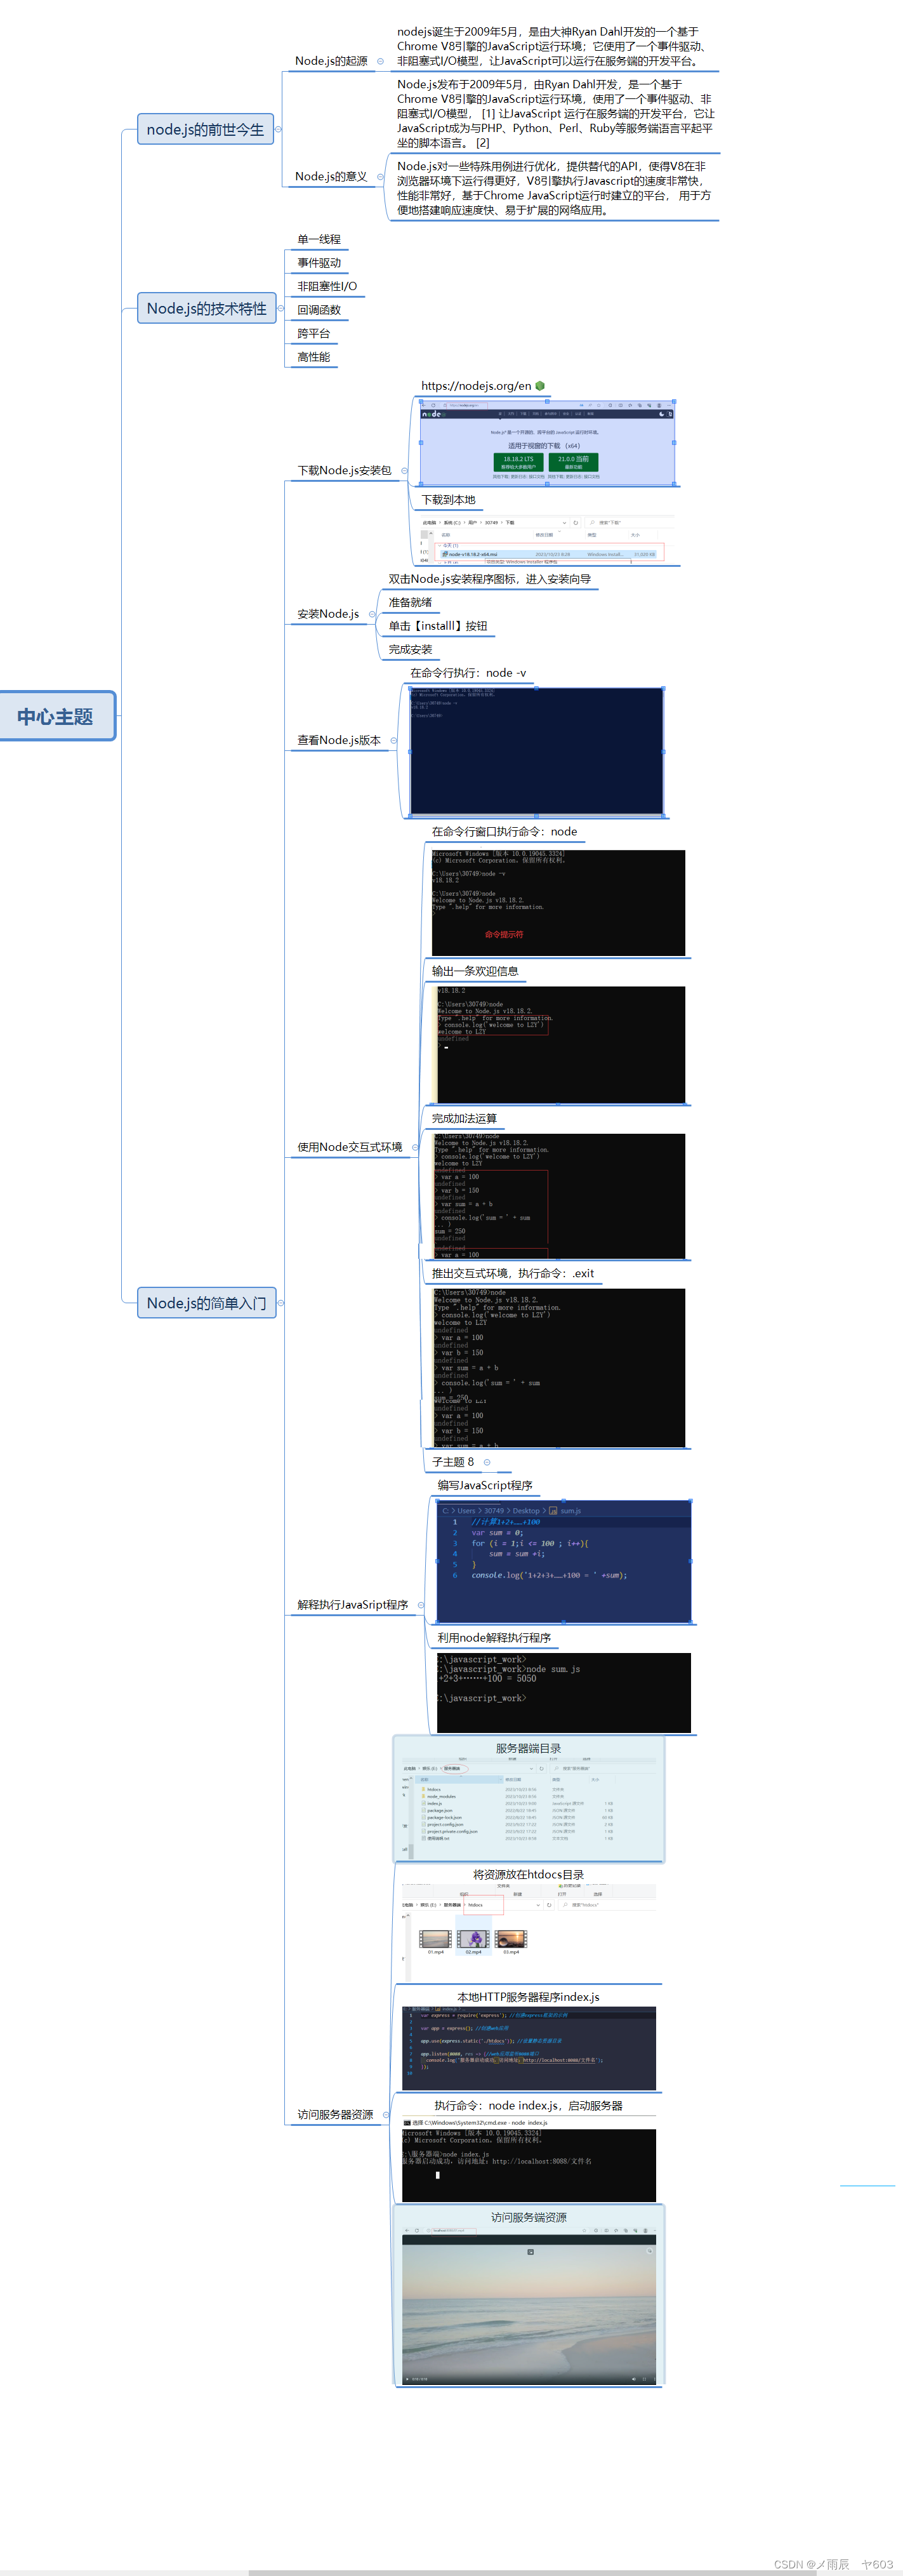Click the downloaded installer file explorer thumbnail
Screen dimensions: 903x2576
[x=547, y=540]
